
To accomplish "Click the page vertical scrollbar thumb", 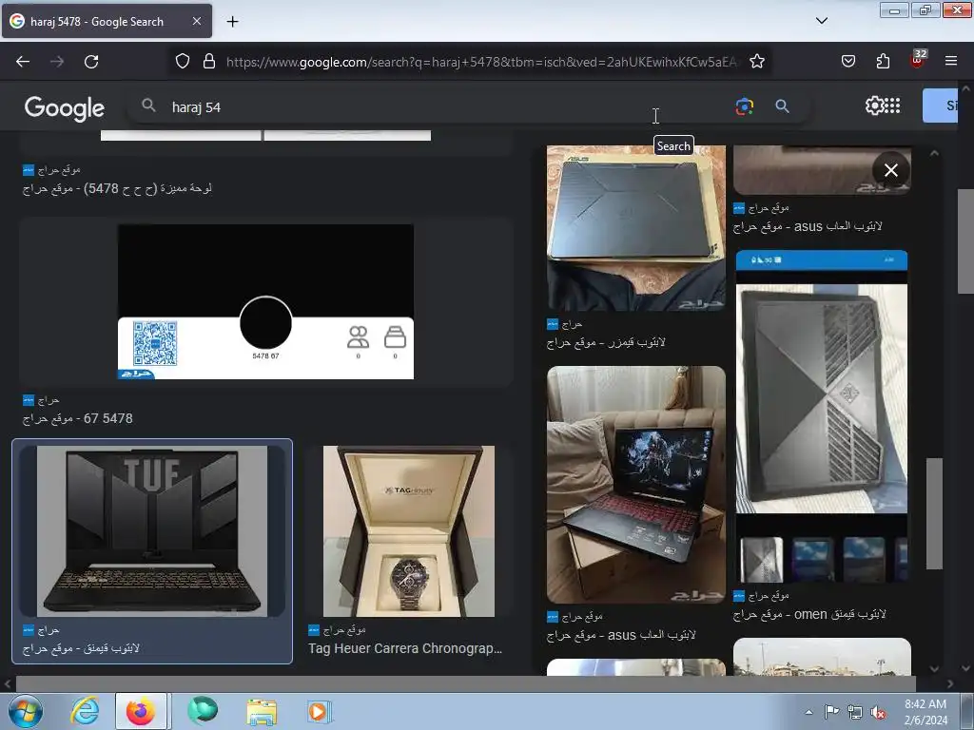I will [x=965, y=242].
